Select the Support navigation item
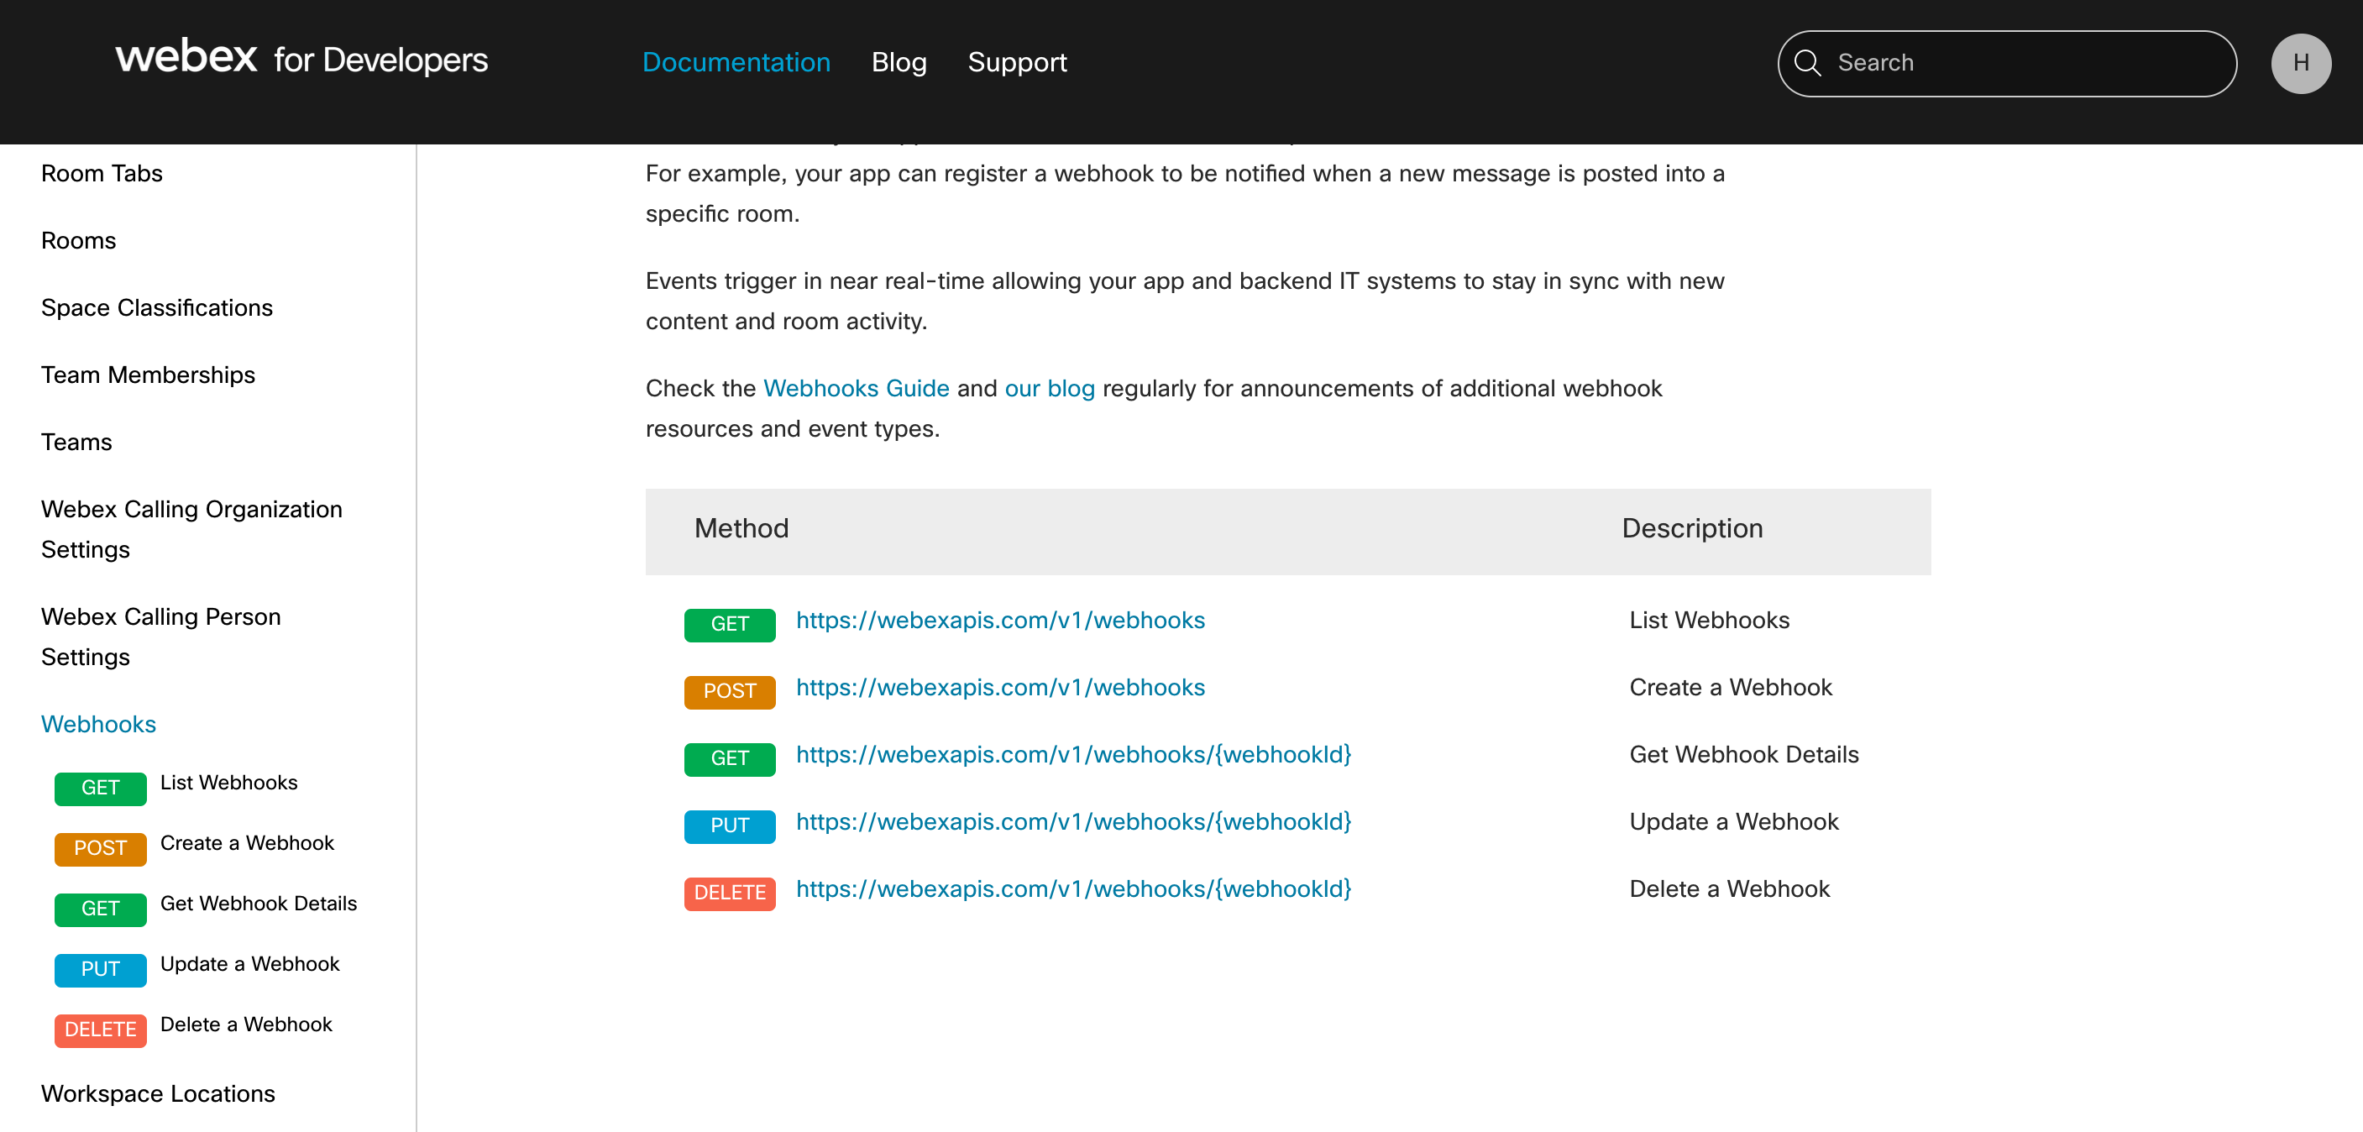 pos(1017,63)
